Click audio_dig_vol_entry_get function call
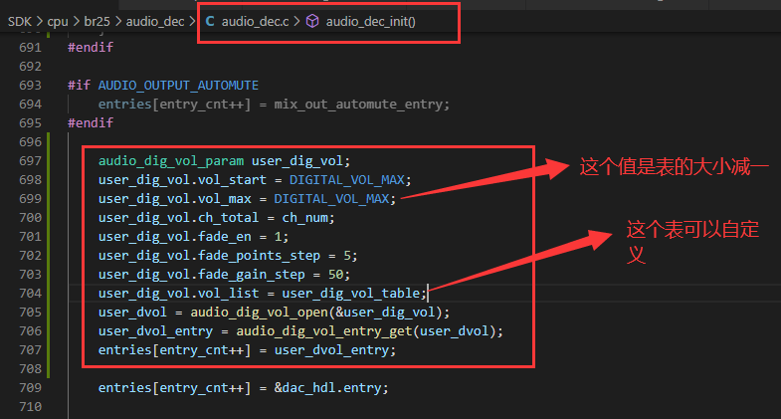The image size is (781, 419). coord(323,331)
